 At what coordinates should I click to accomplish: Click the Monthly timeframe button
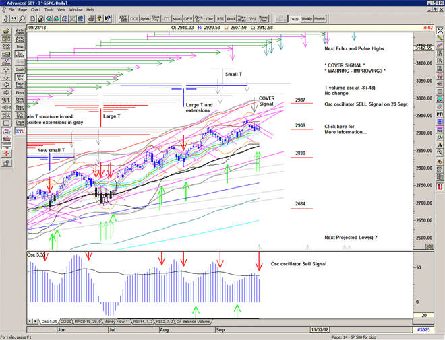(320, 19)
